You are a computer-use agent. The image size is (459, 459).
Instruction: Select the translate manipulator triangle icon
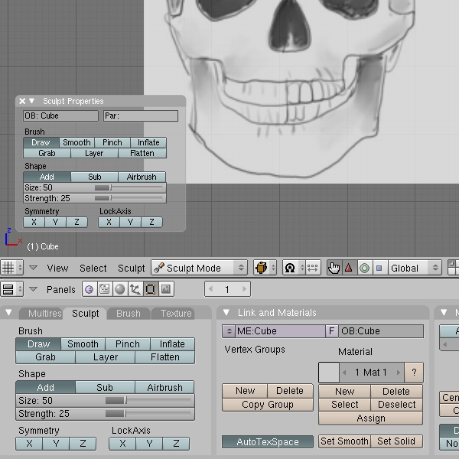349,268
